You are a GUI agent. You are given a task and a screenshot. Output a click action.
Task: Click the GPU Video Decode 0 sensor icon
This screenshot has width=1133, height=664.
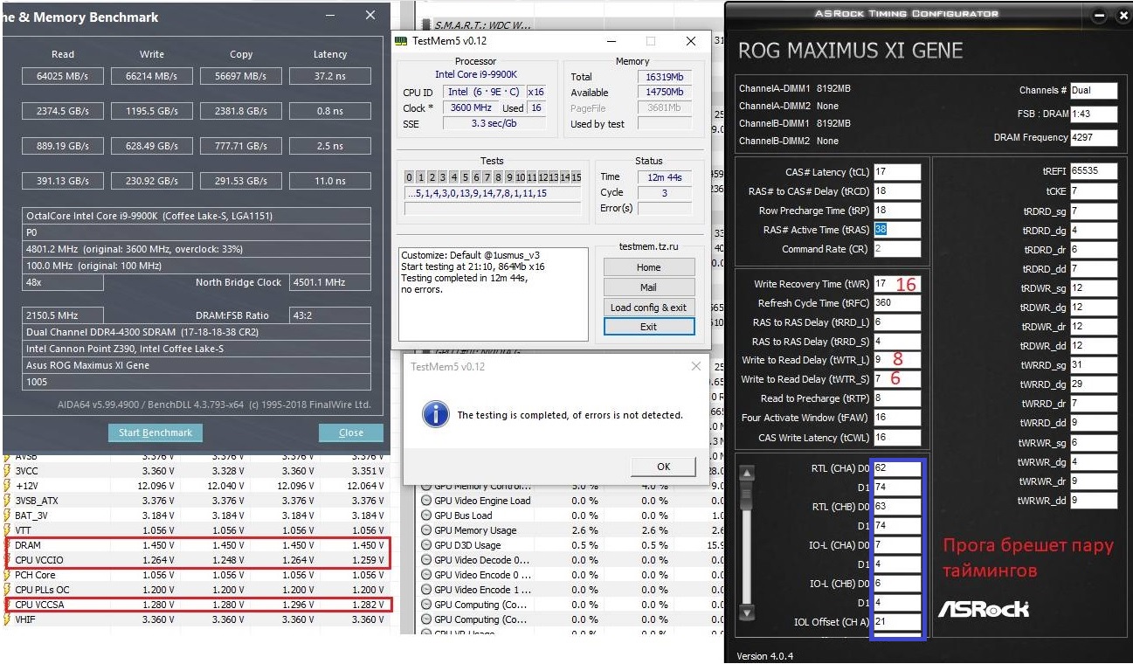426,560
